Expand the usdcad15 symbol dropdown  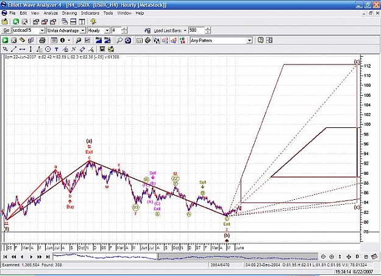[x=42, y=30]
